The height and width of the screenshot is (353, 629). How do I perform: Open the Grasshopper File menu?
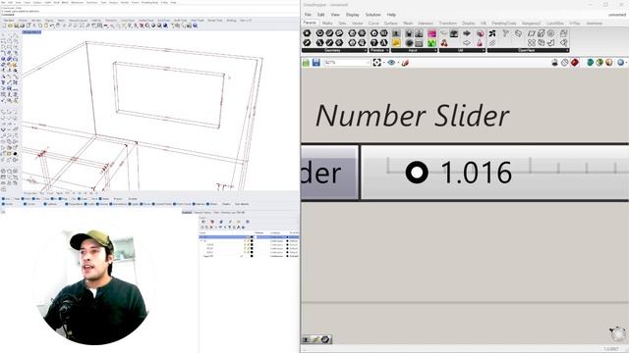click(x=308, y=15)
